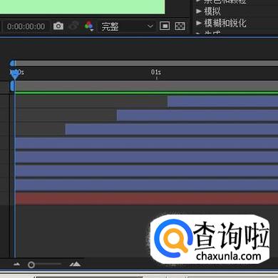
Task: Click the time navigator start handle
Action: (13, 63)
